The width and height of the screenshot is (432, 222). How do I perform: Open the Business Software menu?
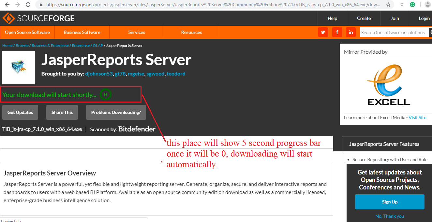point(82,32)
